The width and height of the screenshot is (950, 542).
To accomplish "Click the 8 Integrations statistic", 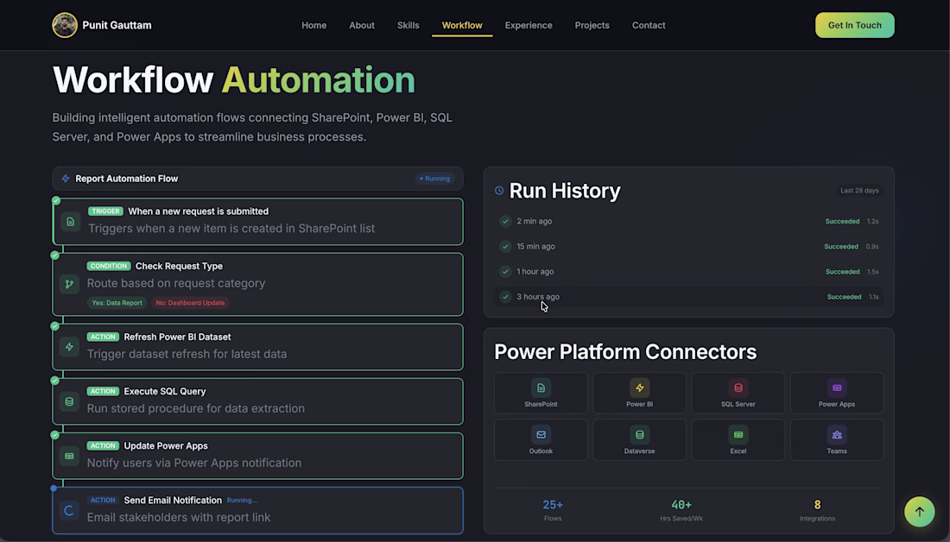I will coord(817,510).
